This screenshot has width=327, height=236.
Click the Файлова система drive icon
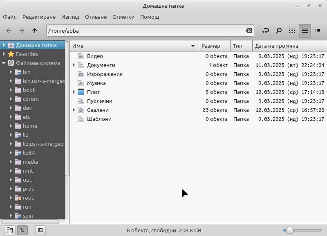tap(11, 63)
